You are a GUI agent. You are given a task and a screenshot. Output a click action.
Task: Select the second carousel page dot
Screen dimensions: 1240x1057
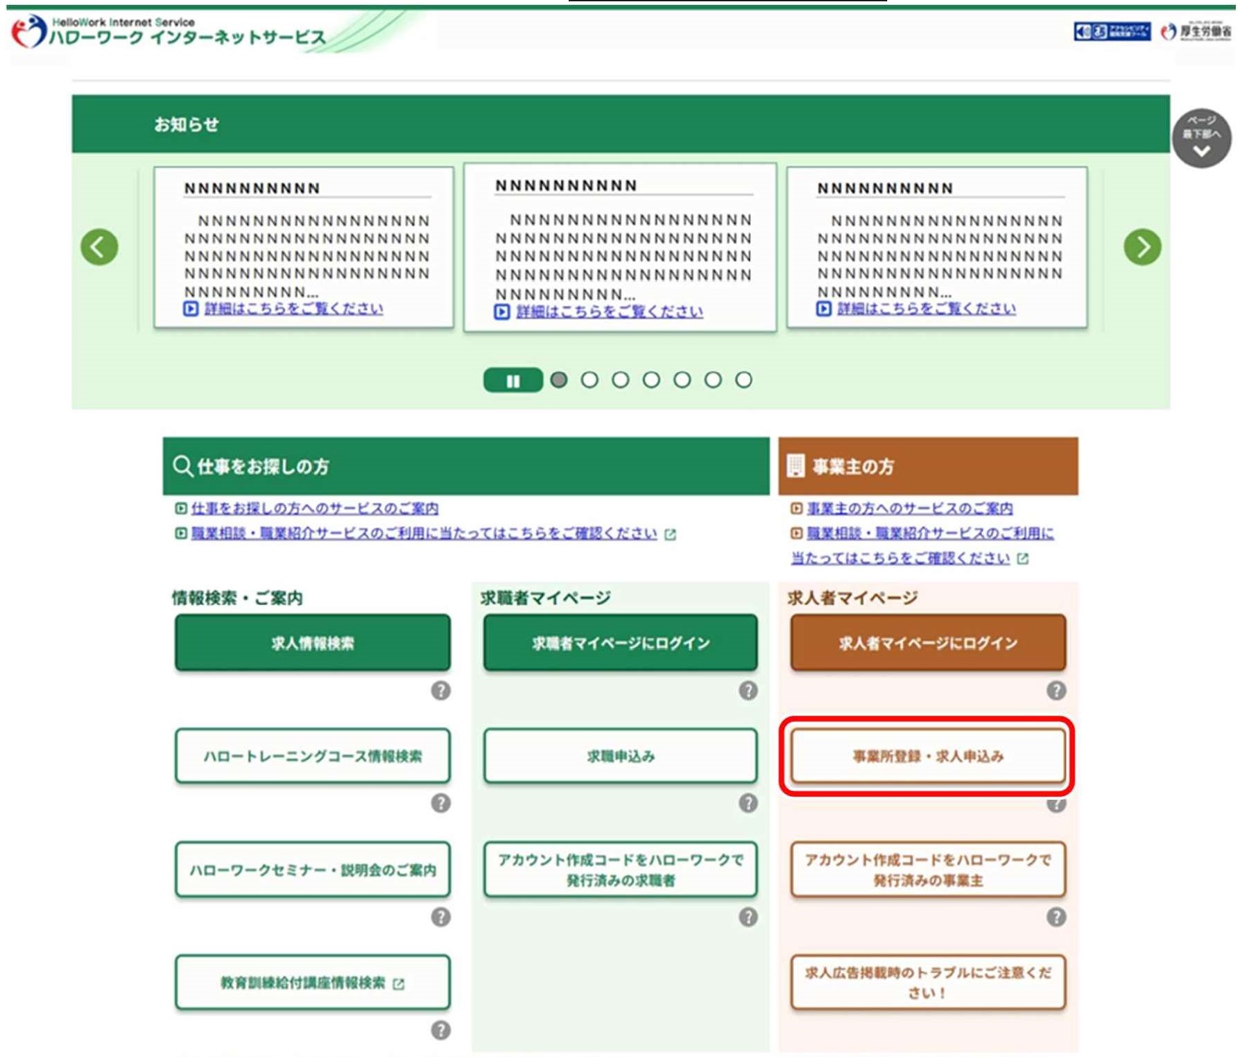click(589, 380)
